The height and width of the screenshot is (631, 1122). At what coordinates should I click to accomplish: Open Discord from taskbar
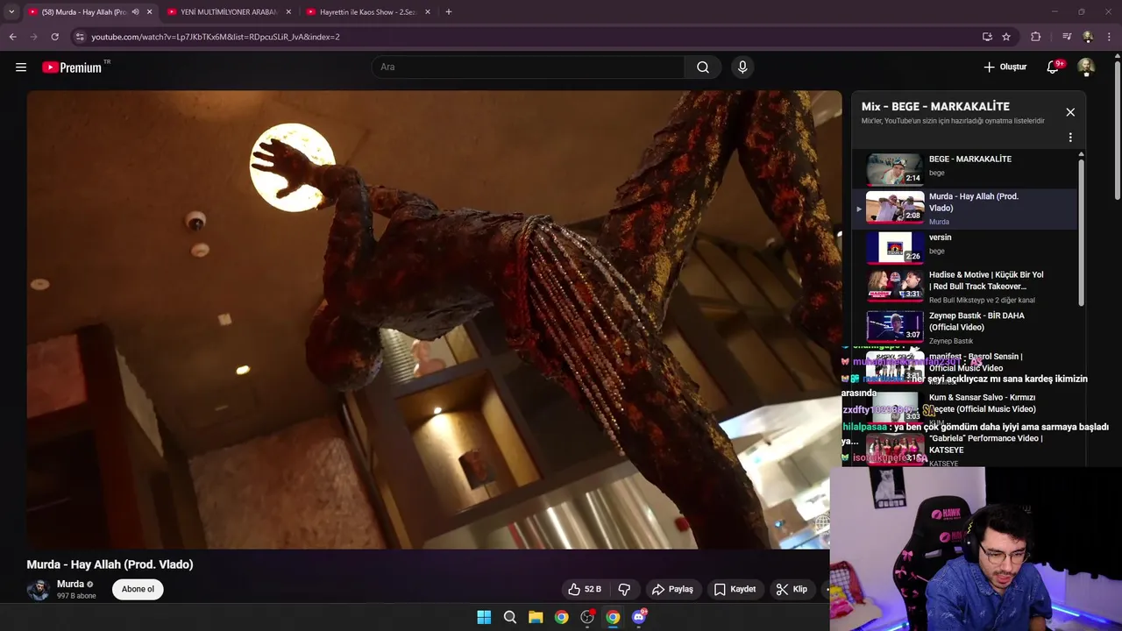click(639, 617)
